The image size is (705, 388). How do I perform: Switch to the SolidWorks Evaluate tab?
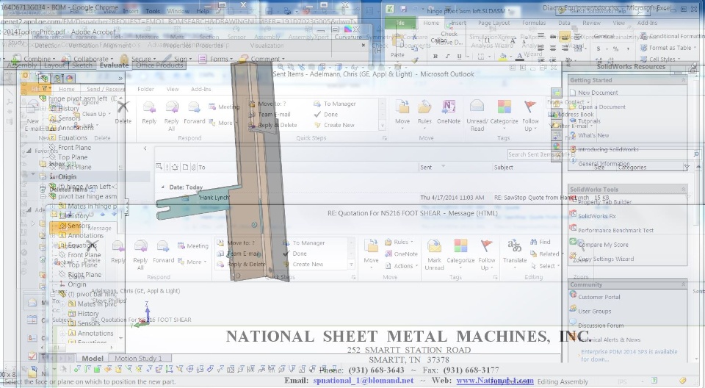(114, 65)
